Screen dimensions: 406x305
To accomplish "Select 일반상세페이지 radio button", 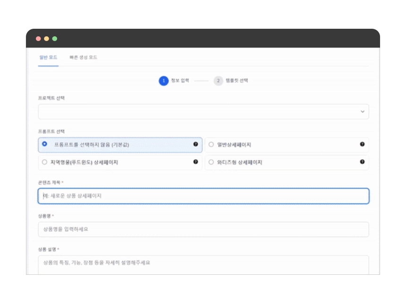I will pyautogui.click(x=211, y=145).
